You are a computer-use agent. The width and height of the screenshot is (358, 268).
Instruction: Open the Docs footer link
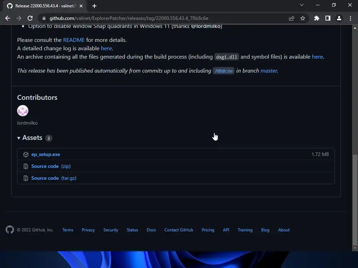[151, 230]
